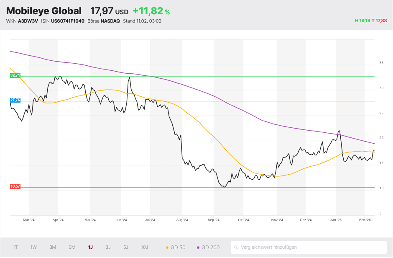Click the Feb '25 axis label

365,220
